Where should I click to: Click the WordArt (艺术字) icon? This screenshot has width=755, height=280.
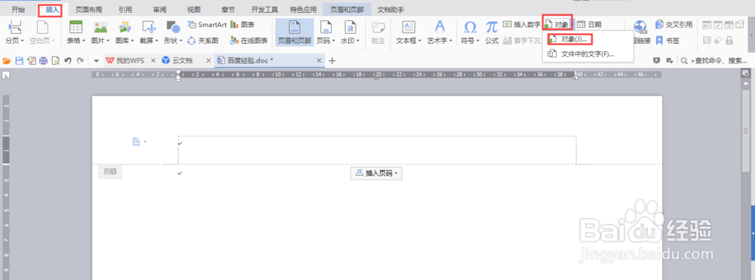[440, 27]
